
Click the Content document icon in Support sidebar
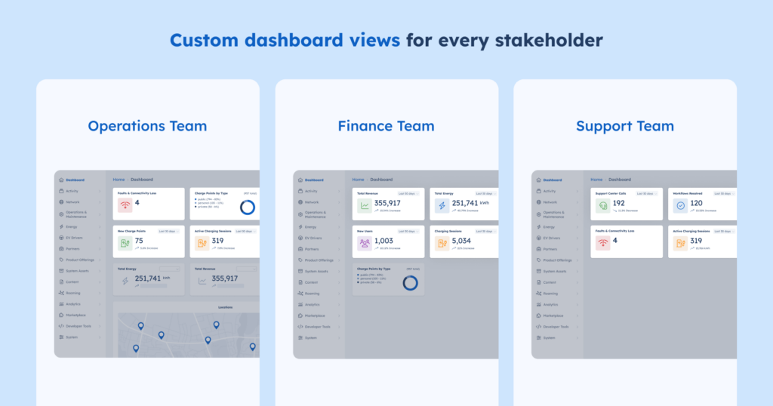pos(538,282)
